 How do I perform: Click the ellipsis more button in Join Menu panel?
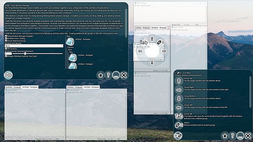pyautogui.click(x=240, y=136)
